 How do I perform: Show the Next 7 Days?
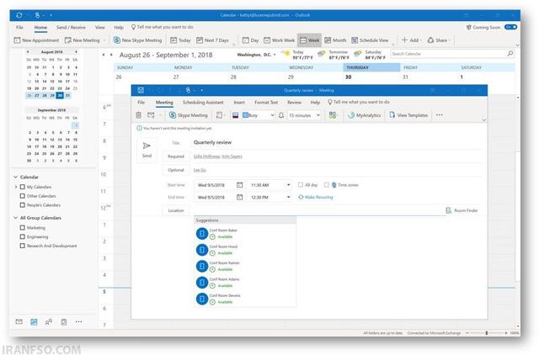click(212, 40)
